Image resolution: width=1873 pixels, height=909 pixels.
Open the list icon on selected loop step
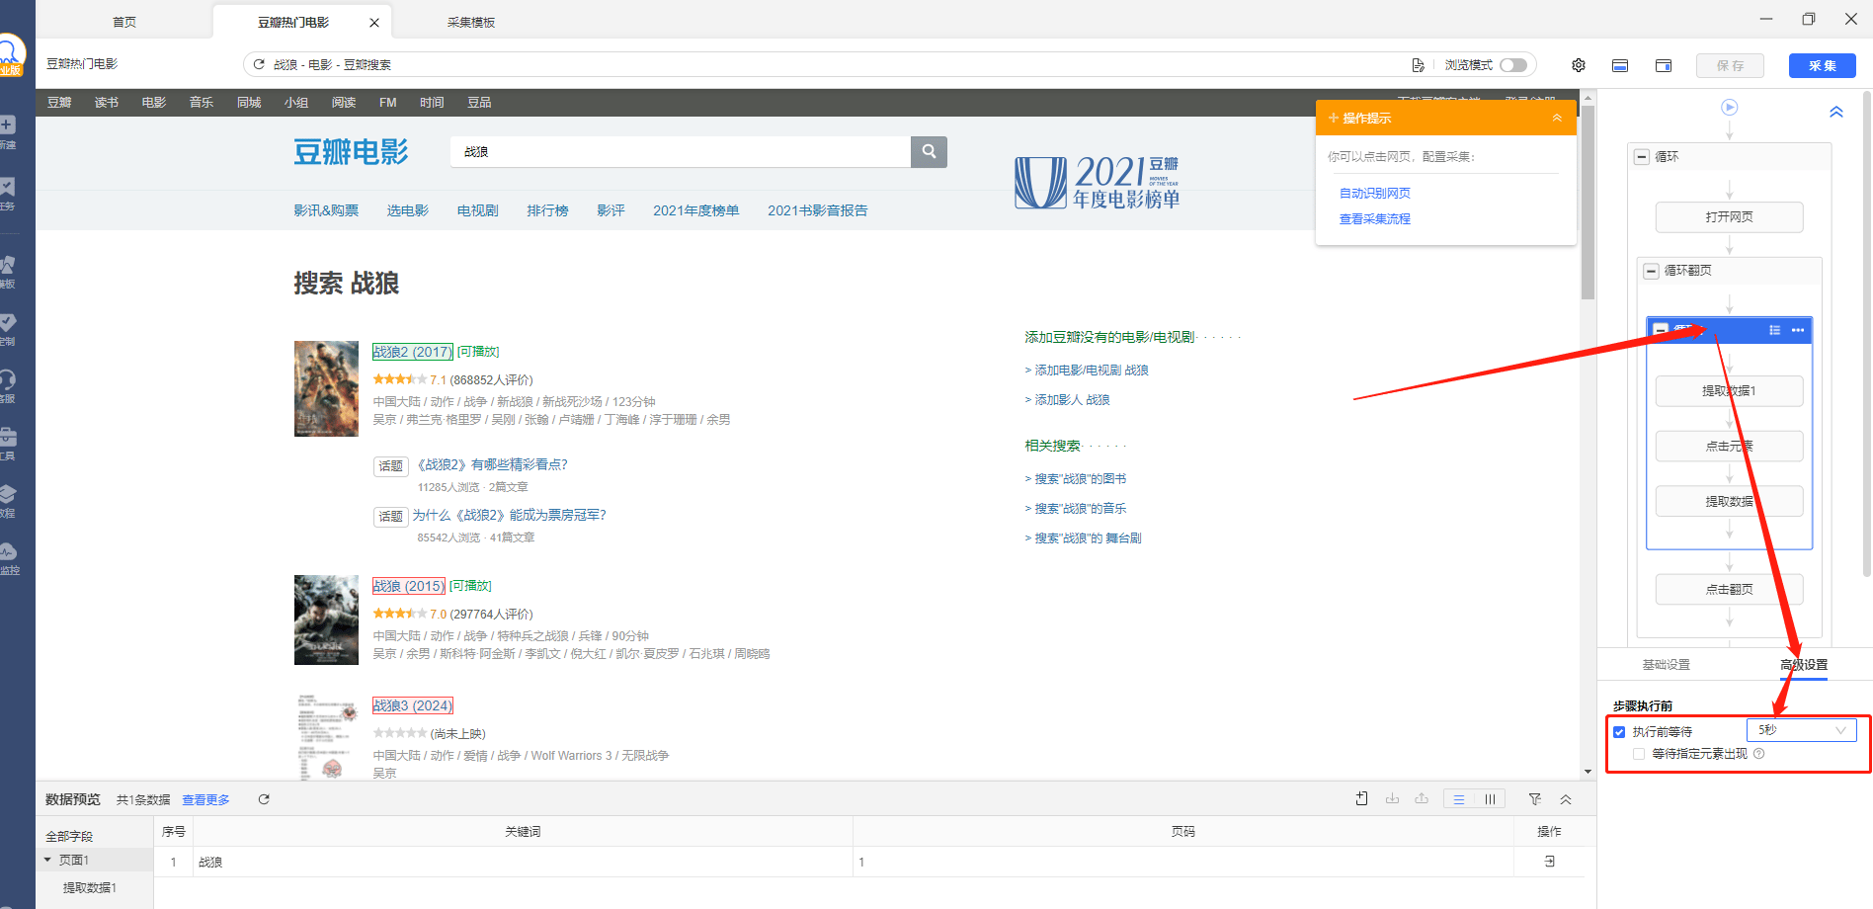click(1774, 330)
